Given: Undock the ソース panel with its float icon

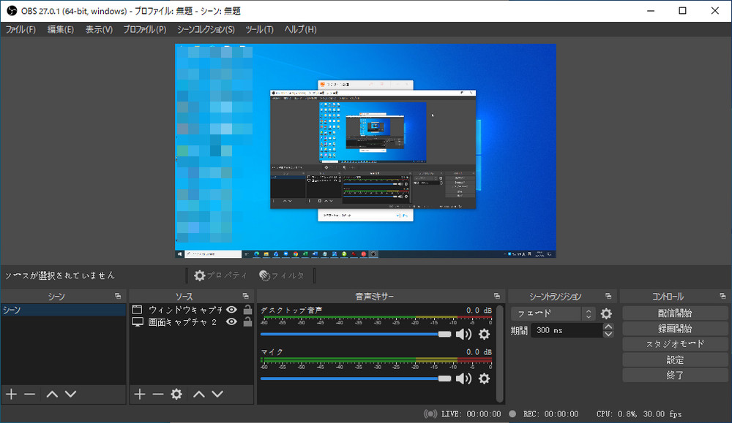Looking at the screenshot, I should pos(245,297).
